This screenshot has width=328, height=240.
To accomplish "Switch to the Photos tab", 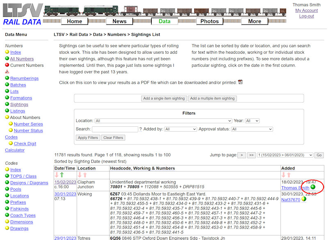I will [210, 21].
